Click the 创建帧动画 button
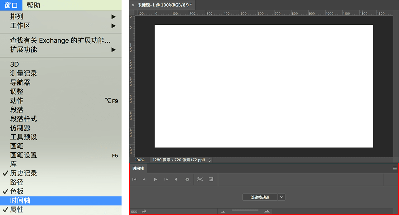Viewport: 399px width, 215px height. [260, 197]
